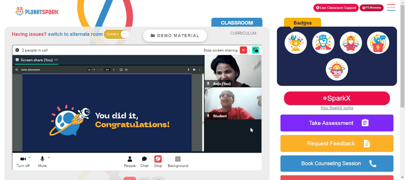Open Background effects option
Image resolution: width=405 pixels, height=180 pixels.
coord(178,162)
